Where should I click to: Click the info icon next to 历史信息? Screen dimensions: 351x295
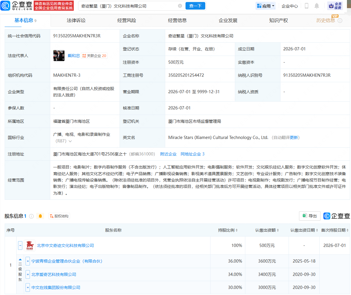[x=340, y=21]
